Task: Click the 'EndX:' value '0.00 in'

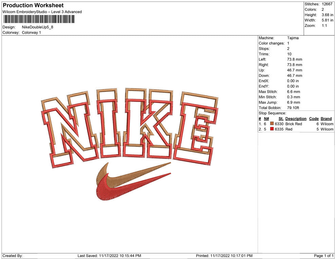Action: click(293, 81)
